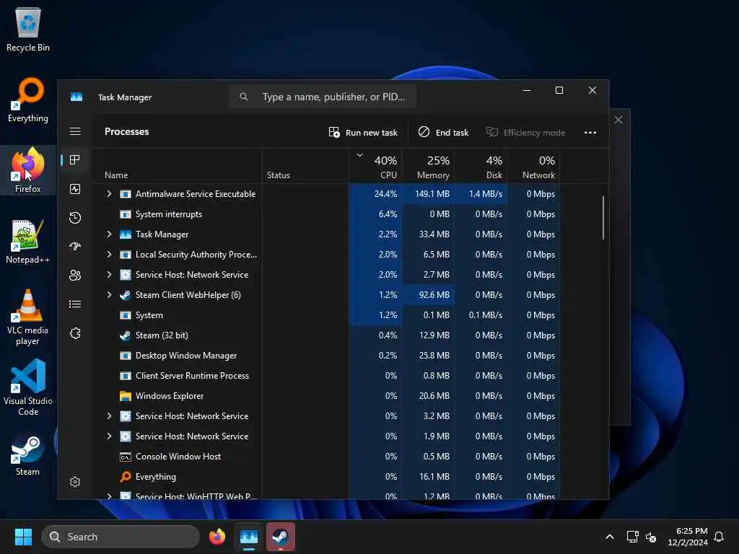Expand Service Host: Network Service using 1.9 MB
This screenshot has height=554, width=739.
[110, 436]
